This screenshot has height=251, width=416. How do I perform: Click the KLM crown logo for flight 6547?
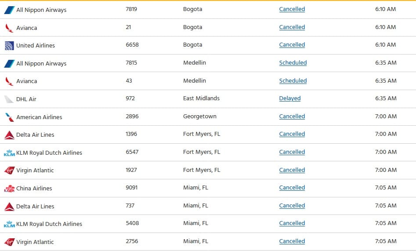[x=9, y=153]
